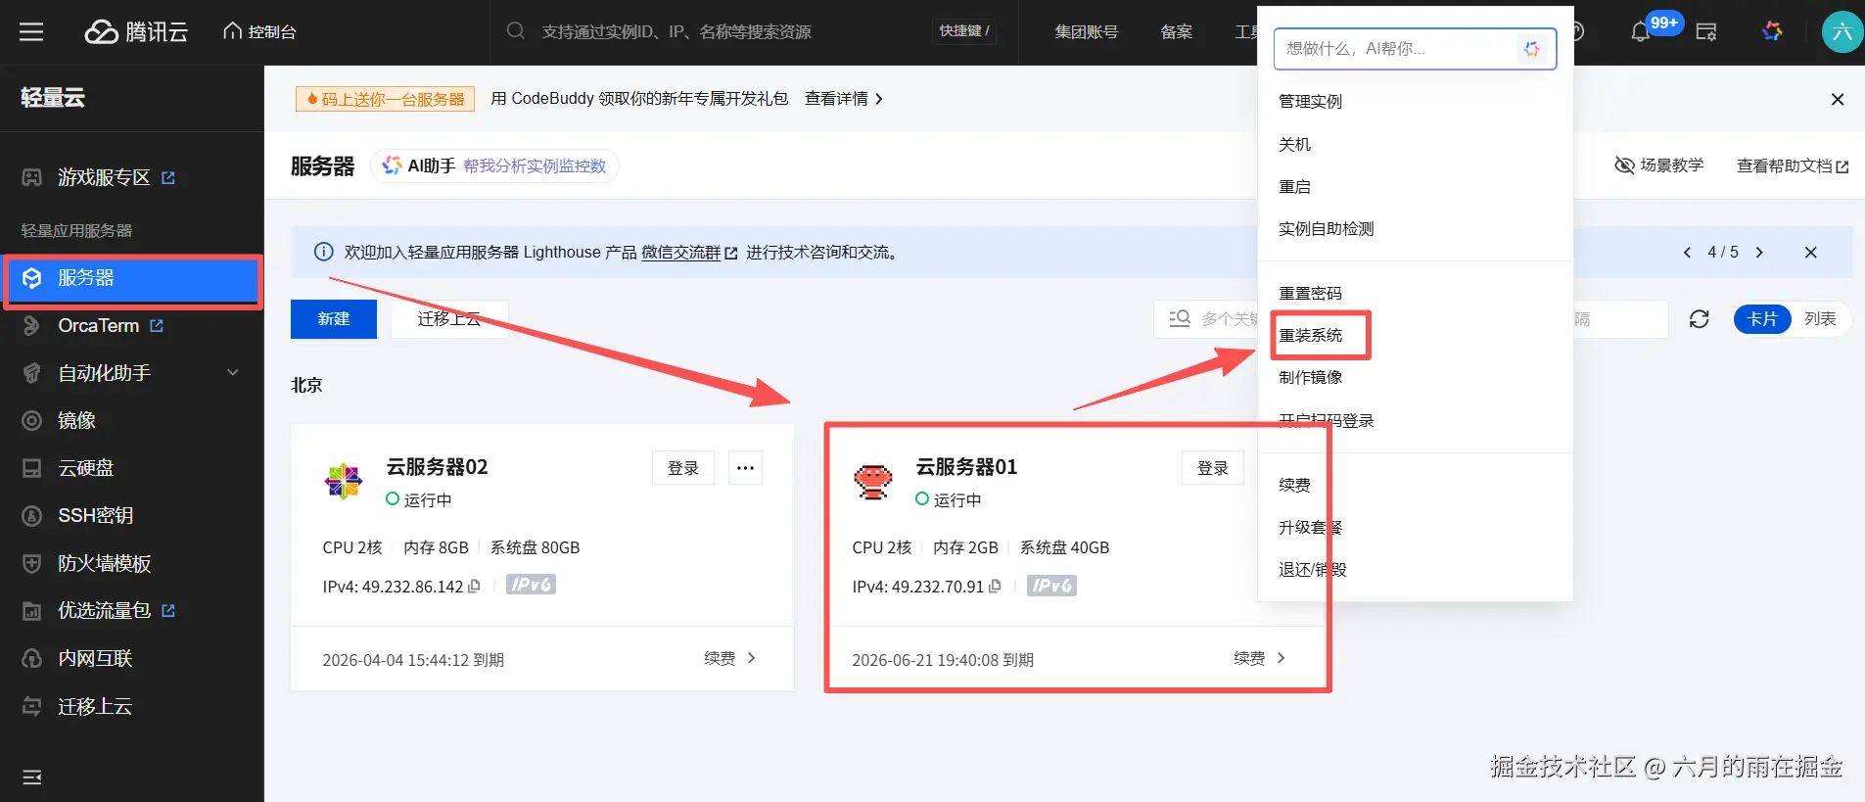Go to the 控制台 console home
The image size is (1865, 802).
(259, 31)
